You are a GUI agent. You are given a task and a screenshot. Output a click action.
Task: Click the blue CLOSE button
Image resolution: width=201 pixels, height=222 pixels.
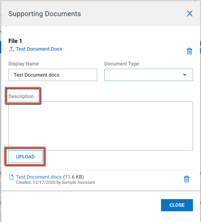tap(177, 205)
